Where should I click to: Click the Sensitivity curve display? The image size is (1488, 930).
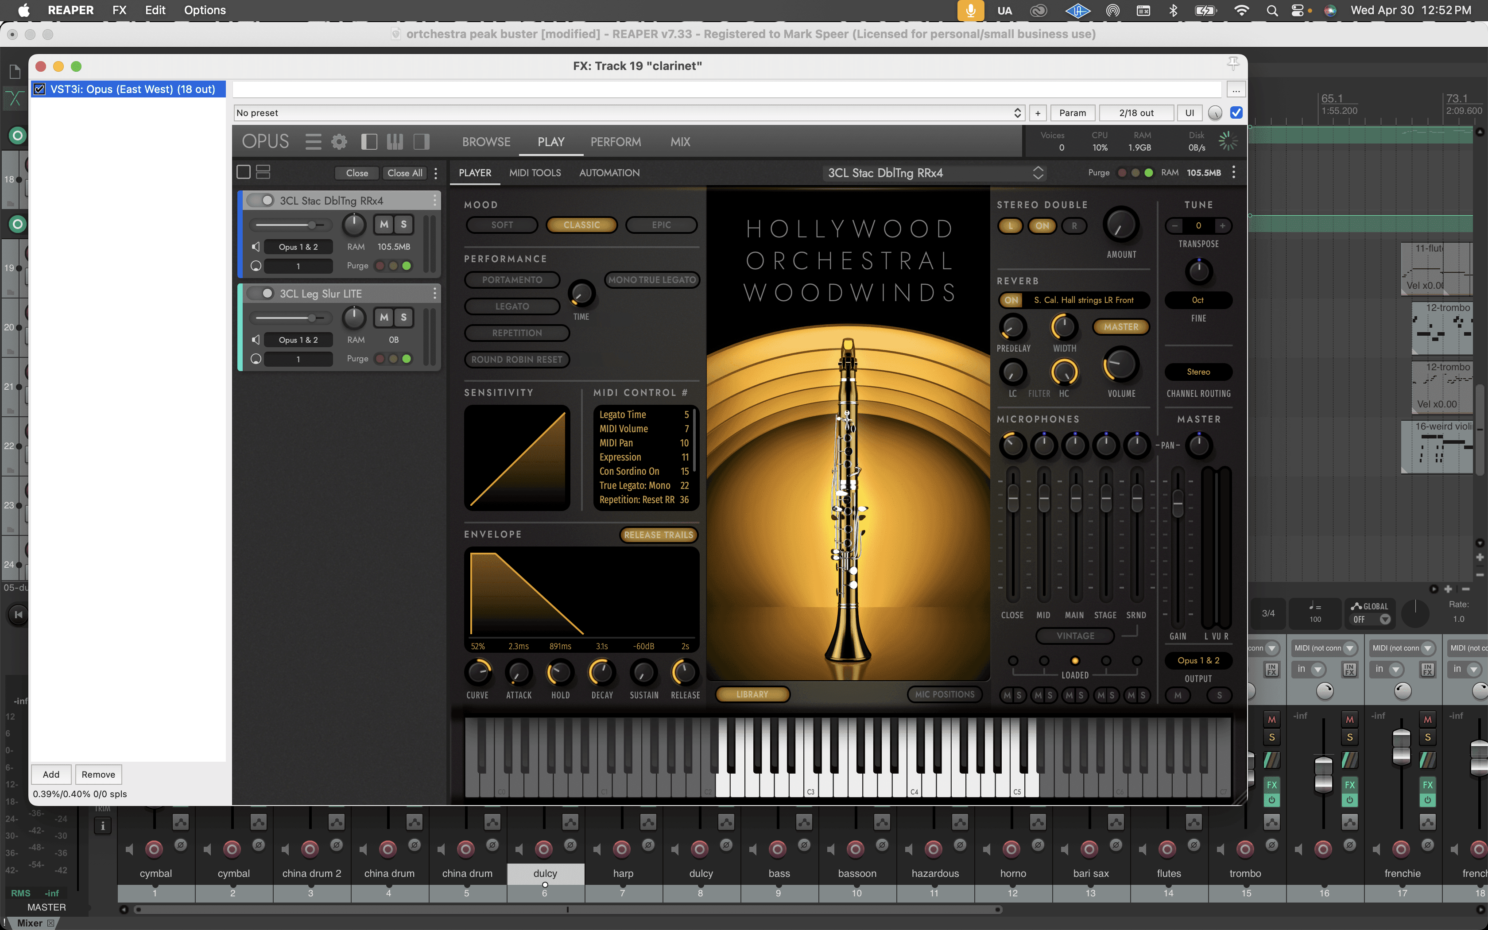click(x=517, y=457)
